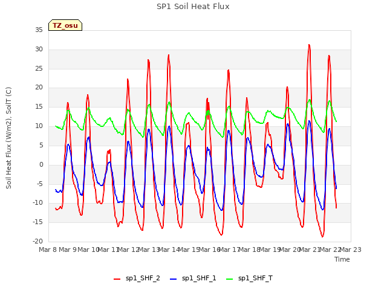
Task: Click the green sp1_SHF_T legend swatch
Action: pyautogui.click(x=230, y=279)
